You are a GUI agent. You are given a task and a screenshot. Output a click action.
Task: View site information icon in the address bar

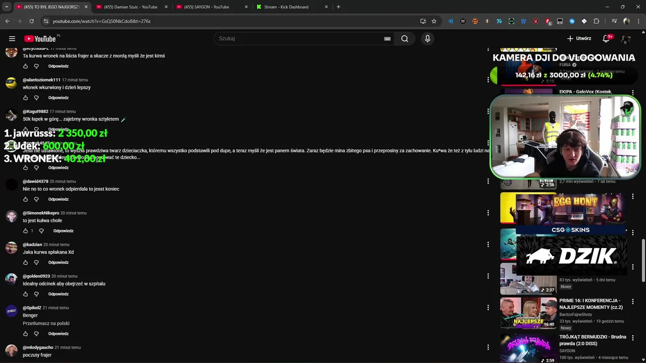[46, 21]
